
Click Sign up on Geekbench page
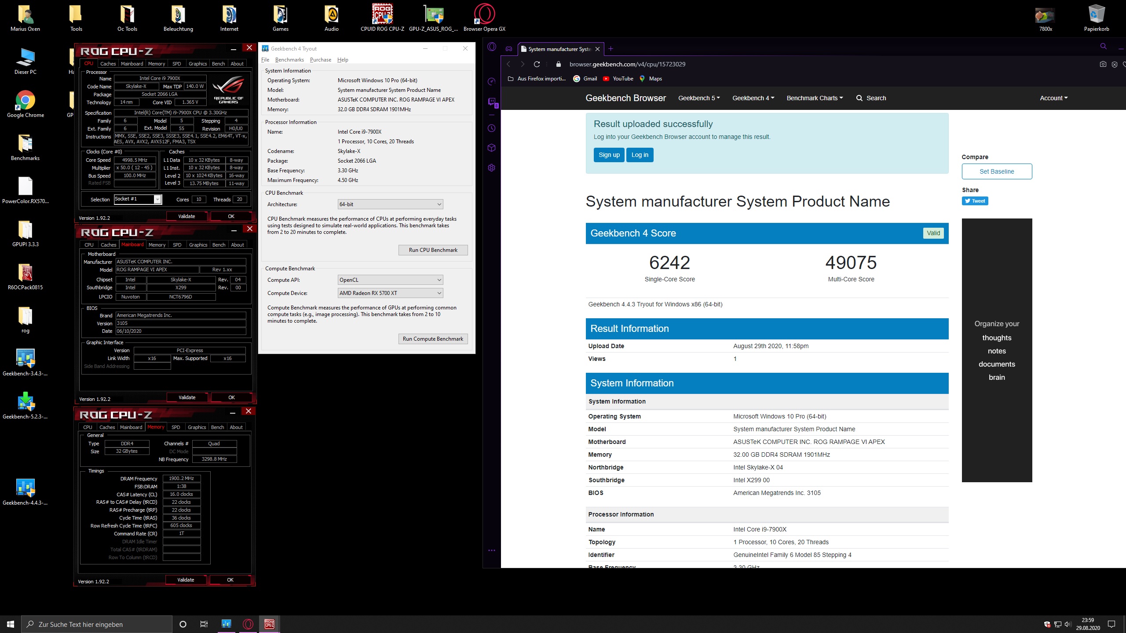pos(609,155)
